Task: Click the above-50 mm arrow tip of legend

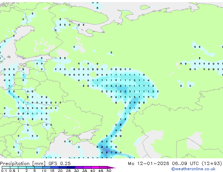Action: (111, 167)
